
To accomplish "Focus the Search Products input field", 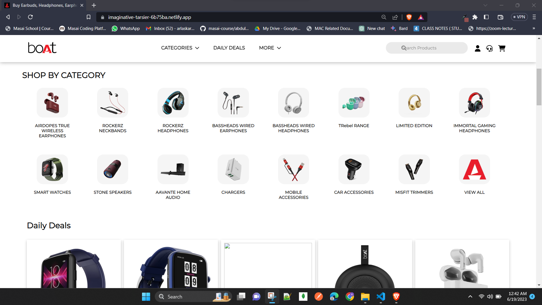I will click(426, 48).
